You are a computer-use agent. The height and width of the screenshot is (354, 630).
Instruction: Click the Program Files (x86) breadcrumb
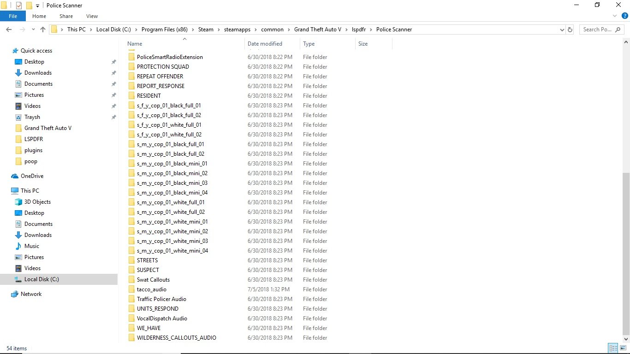click(165, 29)
